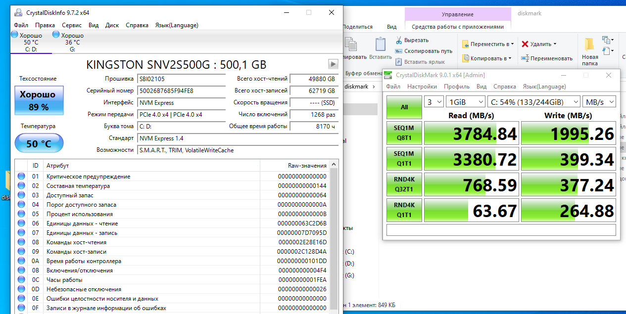Screen dimensions: 626x314
Task: Click the Rename (Переименовать) ribbon icon
Action: point(525,58)
